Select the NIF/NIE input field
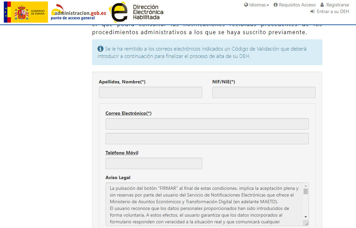 coord(264,92)
